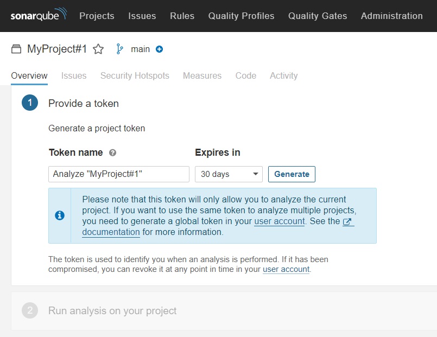The image size is (437, 337).
Task: Click the project folder icon beside MyProject#1
Action: (x=16, y=49)
